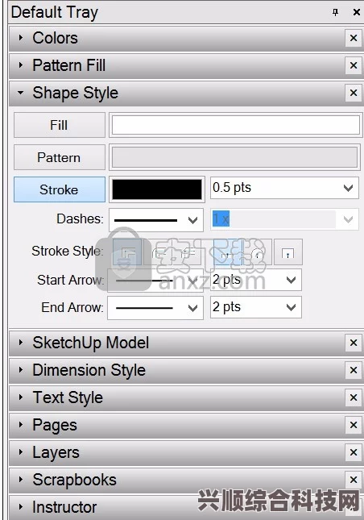This screenshot has width=364, height=520.
Task: Pin the Default Tray panel
Action: point(336,12)
